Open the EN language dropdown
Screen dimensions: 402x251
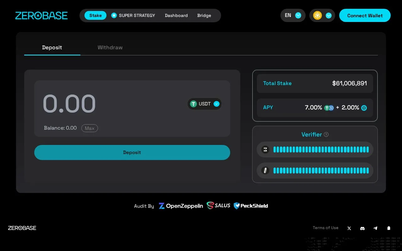point(293,15)
